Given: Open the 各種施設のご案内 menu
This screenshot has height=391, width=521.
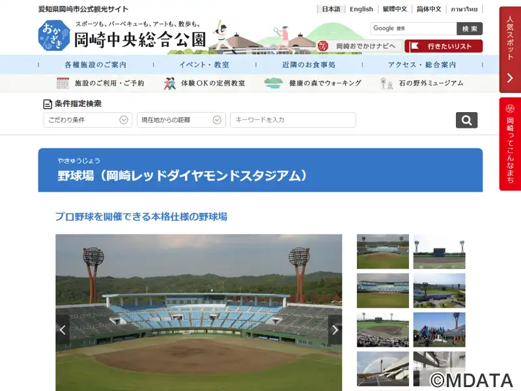Looking at the screenshot, I should point(96,65).
